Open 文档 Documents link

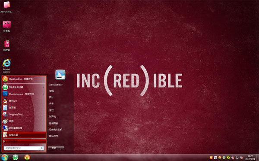coord(51,91)
